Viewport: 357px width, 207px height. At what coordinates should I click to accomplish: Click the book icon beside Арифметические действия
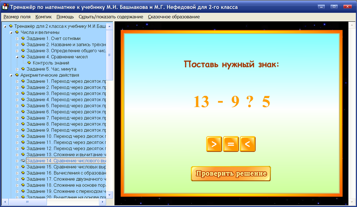click(x=17, y=75)
